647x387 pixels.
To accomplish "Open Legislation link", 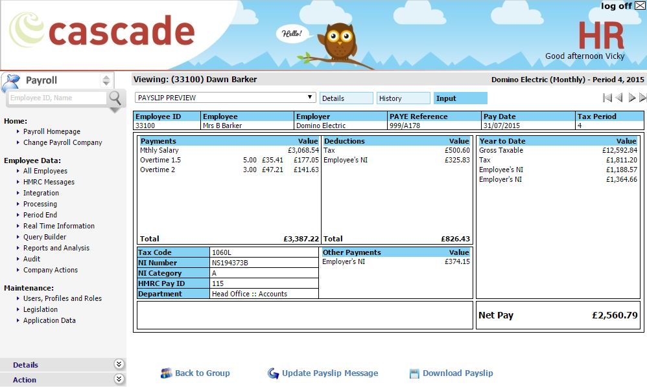I will click(40, 309).
